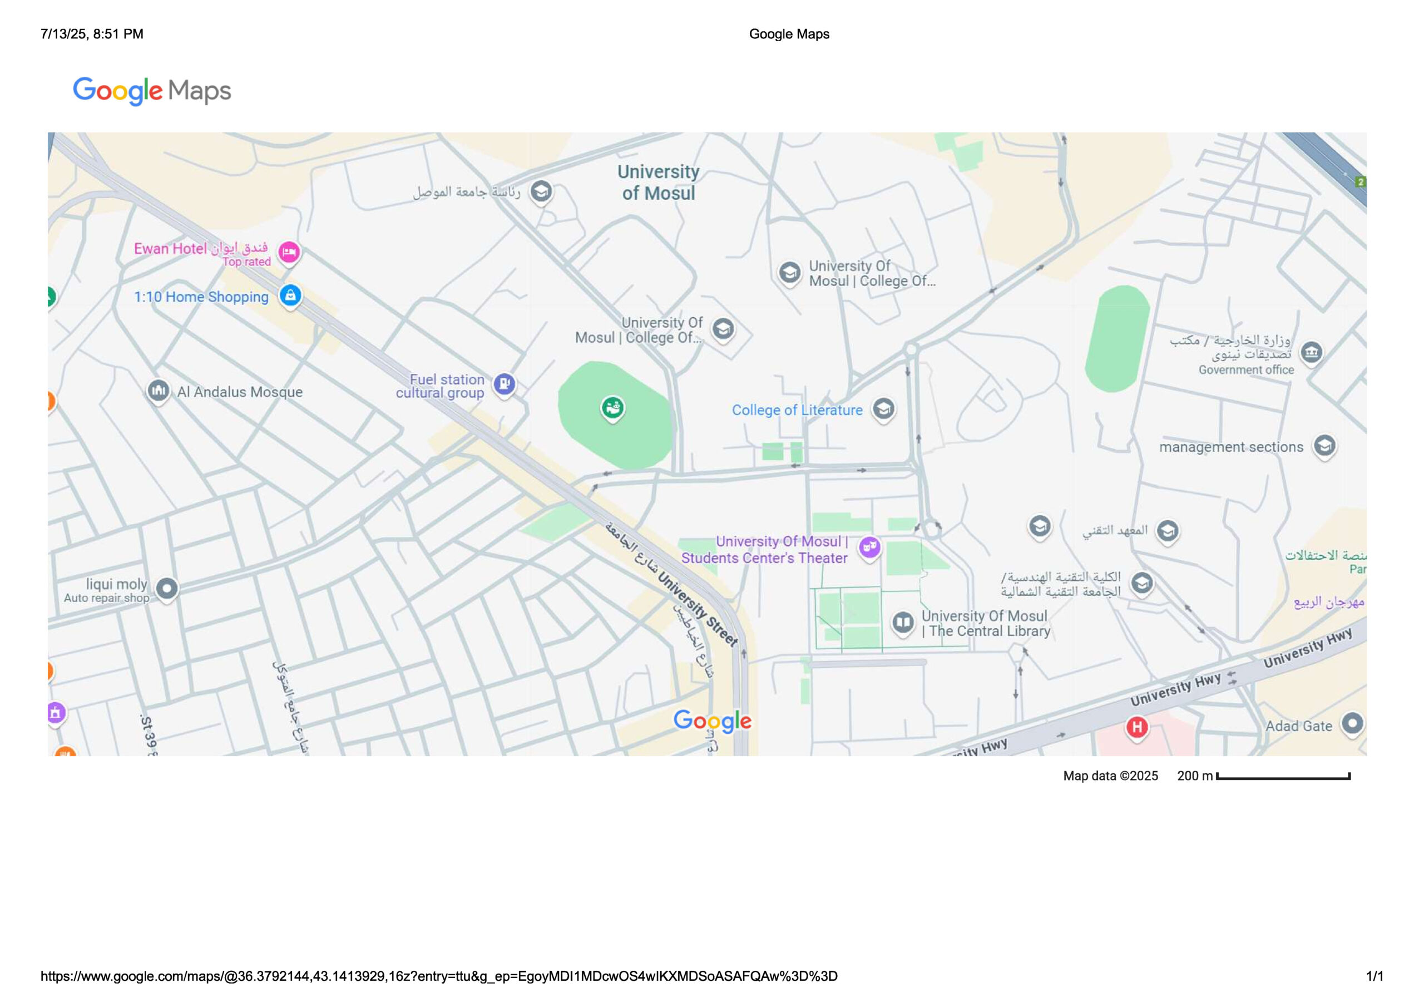1424x1007 pixels.
Task: Click the Students Center's Theater mask icon
Action: click(869, 547)
